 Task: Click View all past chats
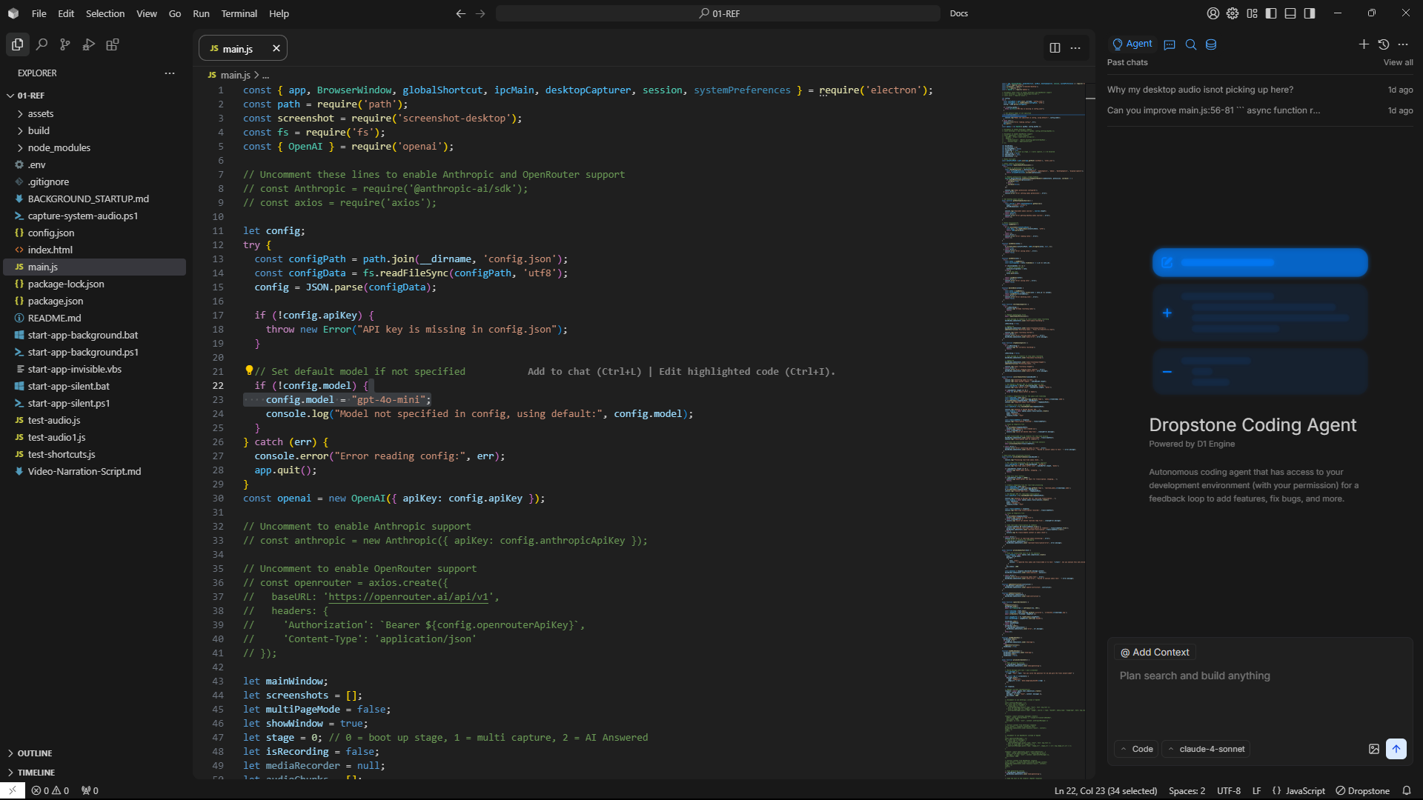tap(1398, 62)
